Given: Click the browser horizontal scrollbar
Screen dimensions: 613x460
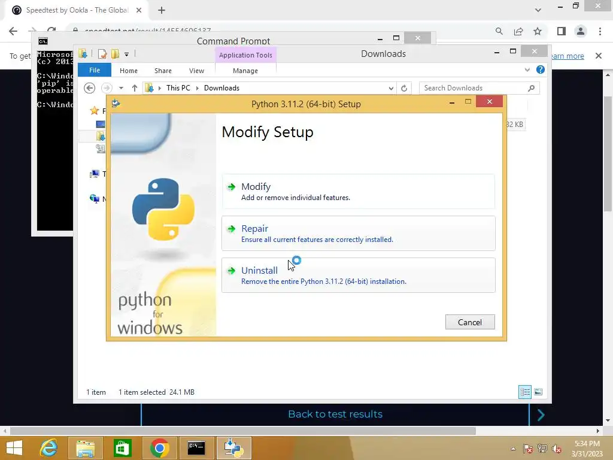Looking at the screenshot, I should tap(243, 431).
